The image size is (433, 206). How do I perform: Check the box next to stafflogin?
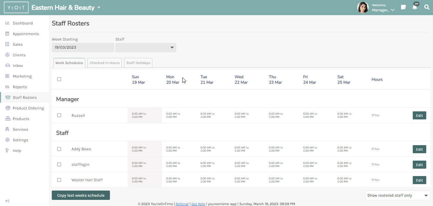59,164
